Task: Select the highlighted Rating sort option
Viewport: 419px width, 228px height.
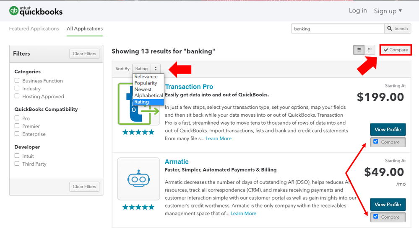Action: pos(148,102)
